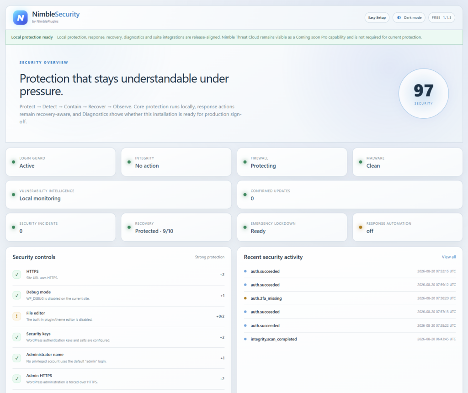This screenshot has height=393, width=468.
Task: Select the HTTPS control row title
Action: [32, 271]
